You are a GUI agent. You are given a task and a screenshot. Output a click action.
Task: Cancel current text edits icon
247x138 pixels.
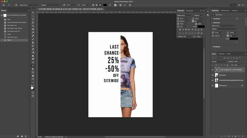click(x=120, y=5)
